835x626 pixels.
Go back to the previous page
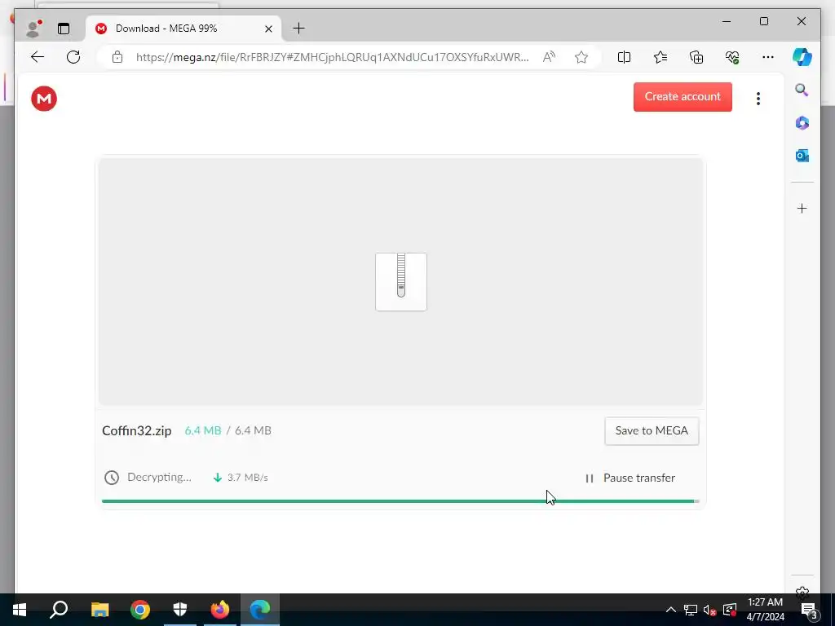tap(38, 57)
